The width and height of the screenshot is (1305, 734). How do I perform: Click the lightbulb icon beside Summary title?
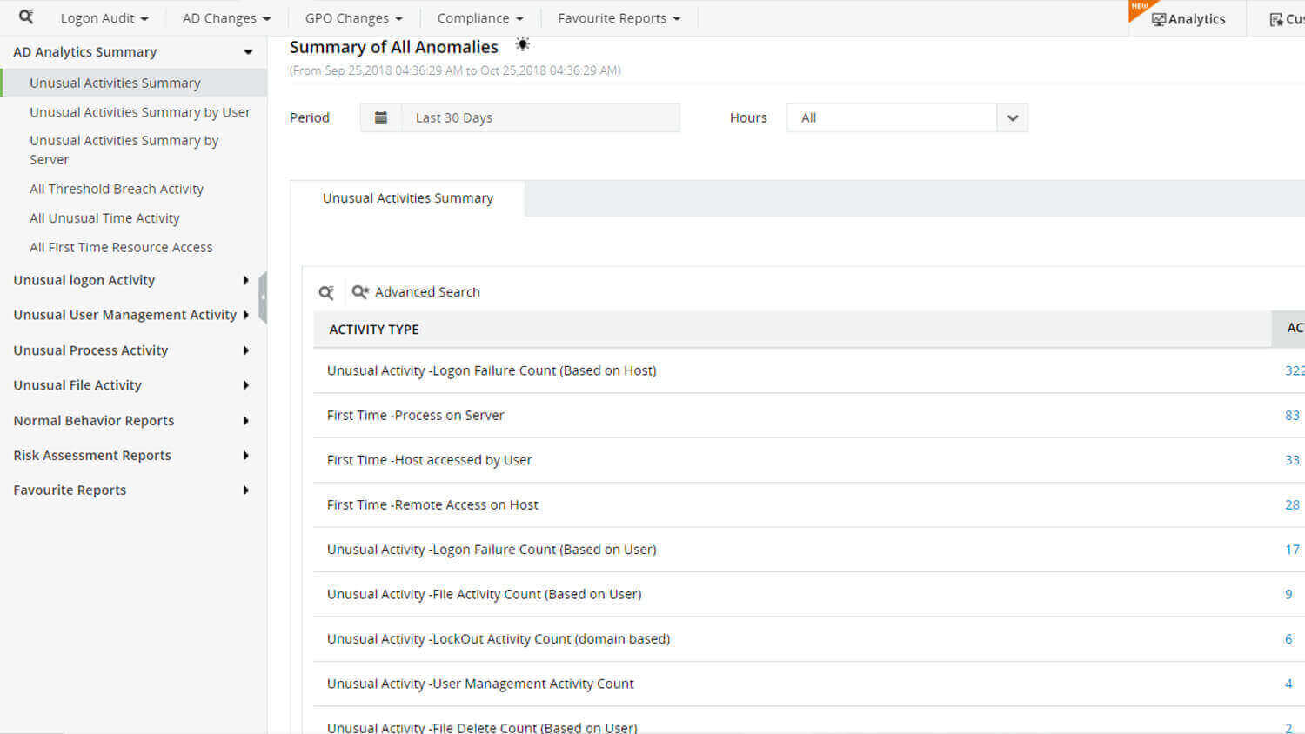pyautogui.click(x=522, y=44)
